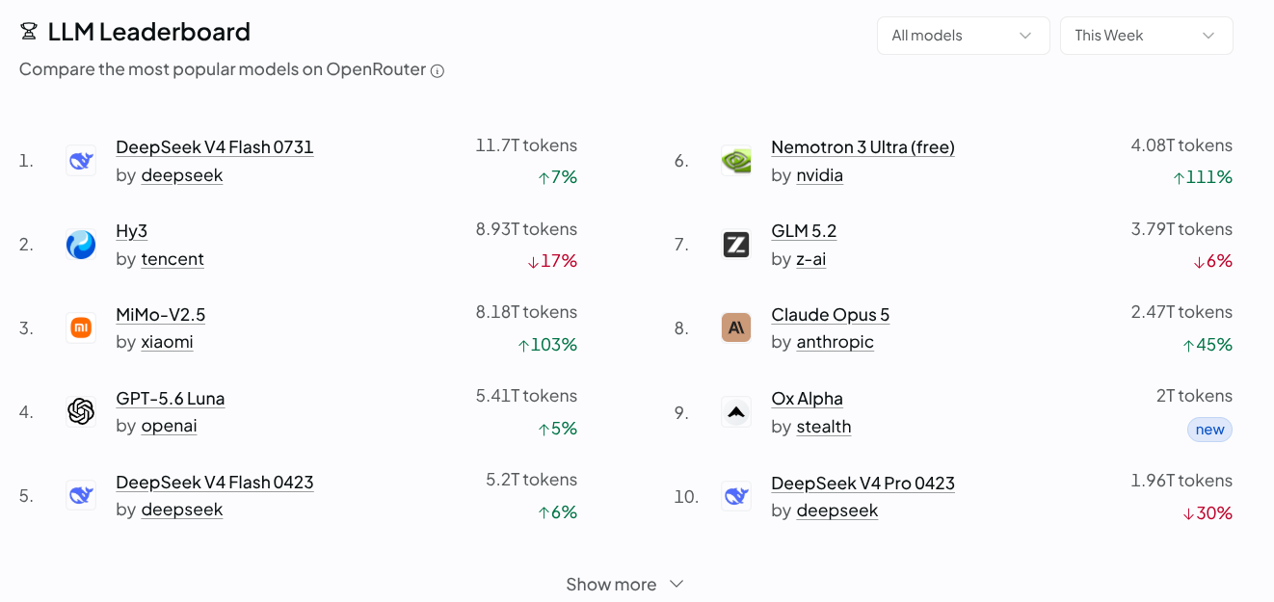
Task: Open the DeepSeek V4 Pro 0423 model link
Action: tap(863, 484)
